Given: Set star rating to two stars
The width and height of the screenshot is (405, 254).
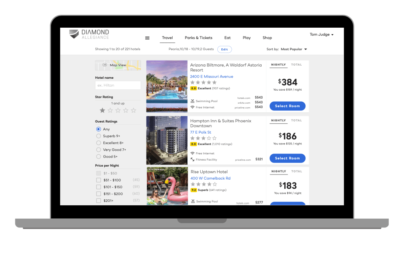Looking at the screenshot, I should [110, 110].
